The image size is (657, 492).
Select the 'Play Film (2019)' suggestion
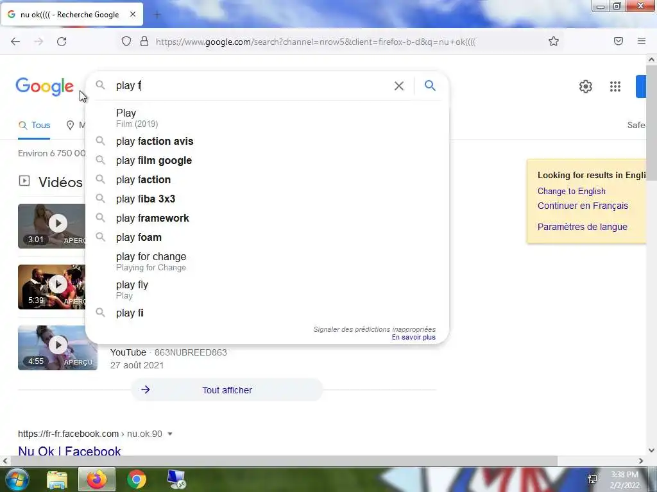pos(268,118)
